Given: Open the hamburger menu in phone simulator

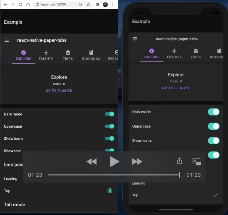Looking at the screenshot, I should pos(135,39).
